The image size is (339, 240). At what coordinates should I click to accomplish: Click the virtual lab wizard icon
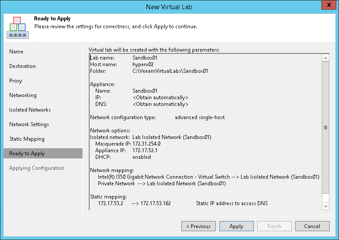(x=17, y=28)
